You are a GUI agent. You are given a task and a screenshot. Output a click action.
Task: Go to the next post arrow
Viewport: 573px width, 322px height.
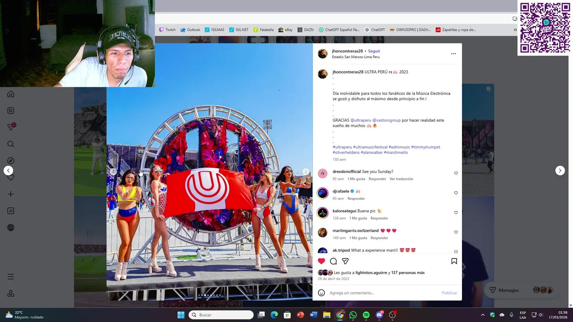click(x=560, y=170)
